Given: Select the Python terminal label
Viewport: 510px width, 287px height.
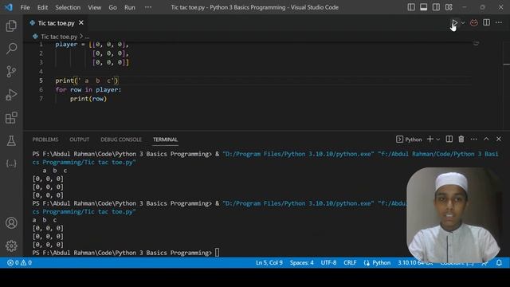Looking at the screenshot, I should point(409,140).
